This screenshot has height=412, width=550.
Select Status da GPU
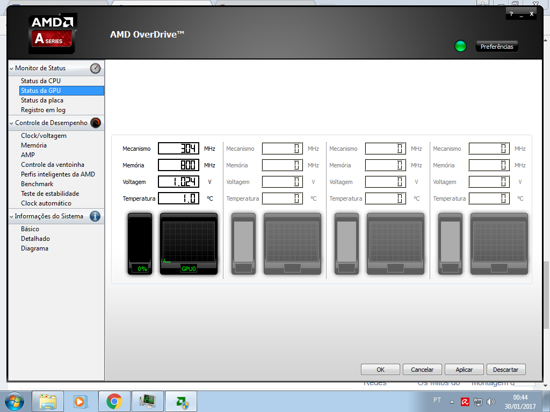(x=62, y=91)
